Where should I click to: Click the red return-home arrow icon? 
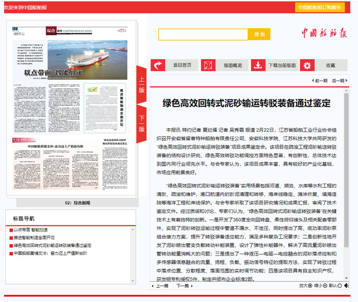point(158,65)
